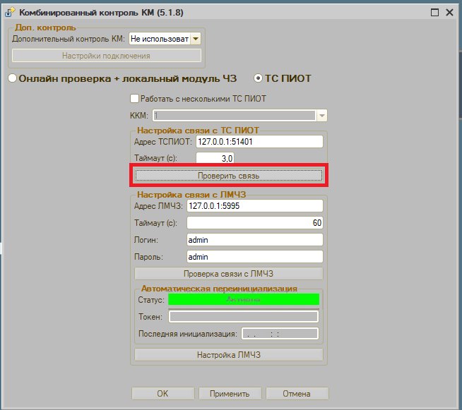
Task: Click the Автоматическая переинициализация heading
Action: (219, 289)
